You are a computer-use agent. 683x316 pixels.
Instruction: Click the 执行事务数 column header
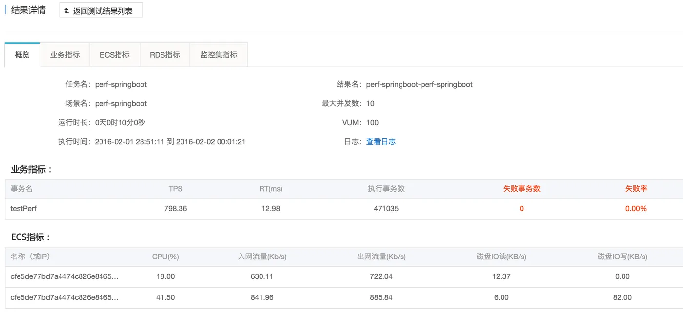click(386, 189)
